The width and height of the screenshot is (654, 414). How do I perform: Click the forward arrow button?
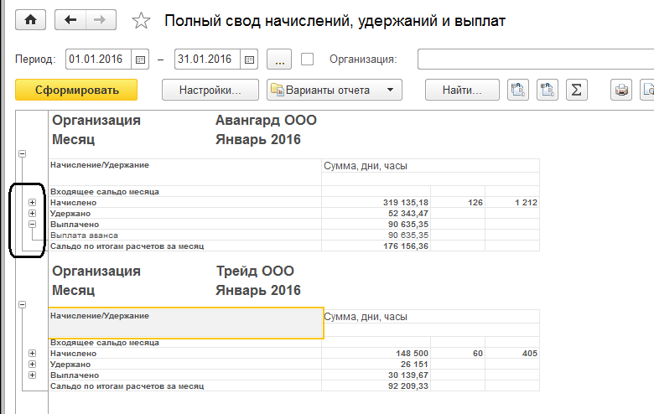click(x=101, y=21)
